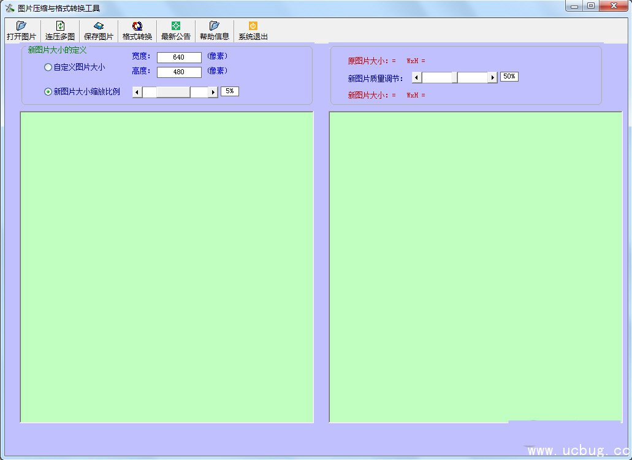Click right arrow of the scale ratio slider
The height and width of the screenshot is (460, 632).
[213, 92]
